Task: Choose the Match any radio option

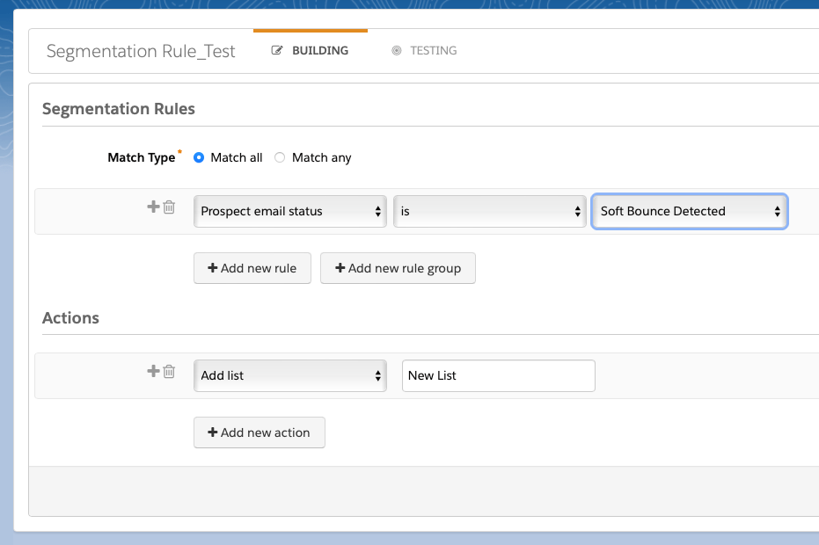Action: tap(280, 157)
